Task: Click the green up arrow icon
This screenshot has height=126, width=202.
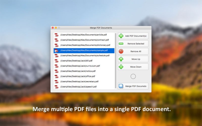Action: 121,59
